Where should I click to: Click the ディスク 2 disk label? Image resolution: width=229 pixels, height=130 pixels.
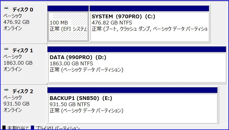coord(23,91)
